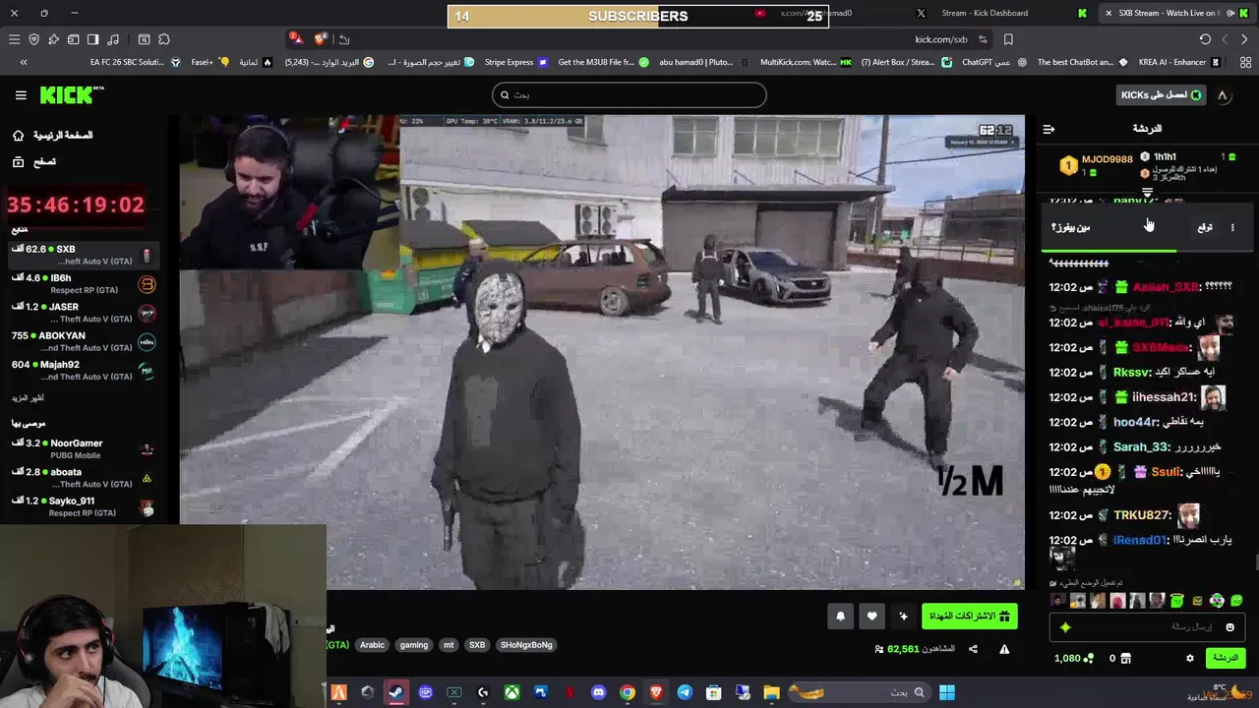The image size is (1259, 708).
Task: Select IB6h channel in sidebar
Action: 84,284
